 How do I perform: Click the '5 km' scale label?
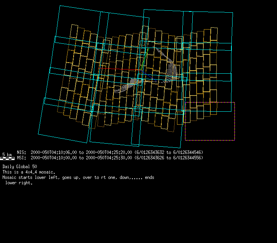[x=7, y=154]
